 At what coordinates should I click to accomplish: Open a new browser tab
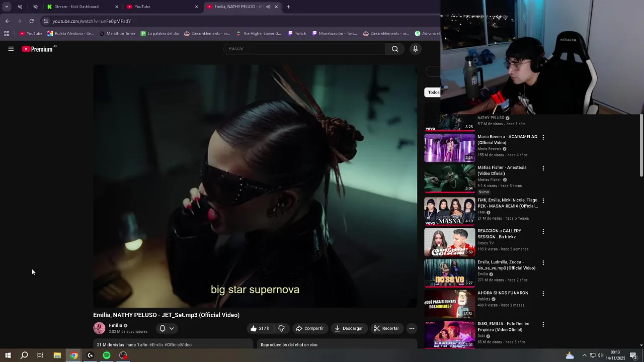point(288,7)
